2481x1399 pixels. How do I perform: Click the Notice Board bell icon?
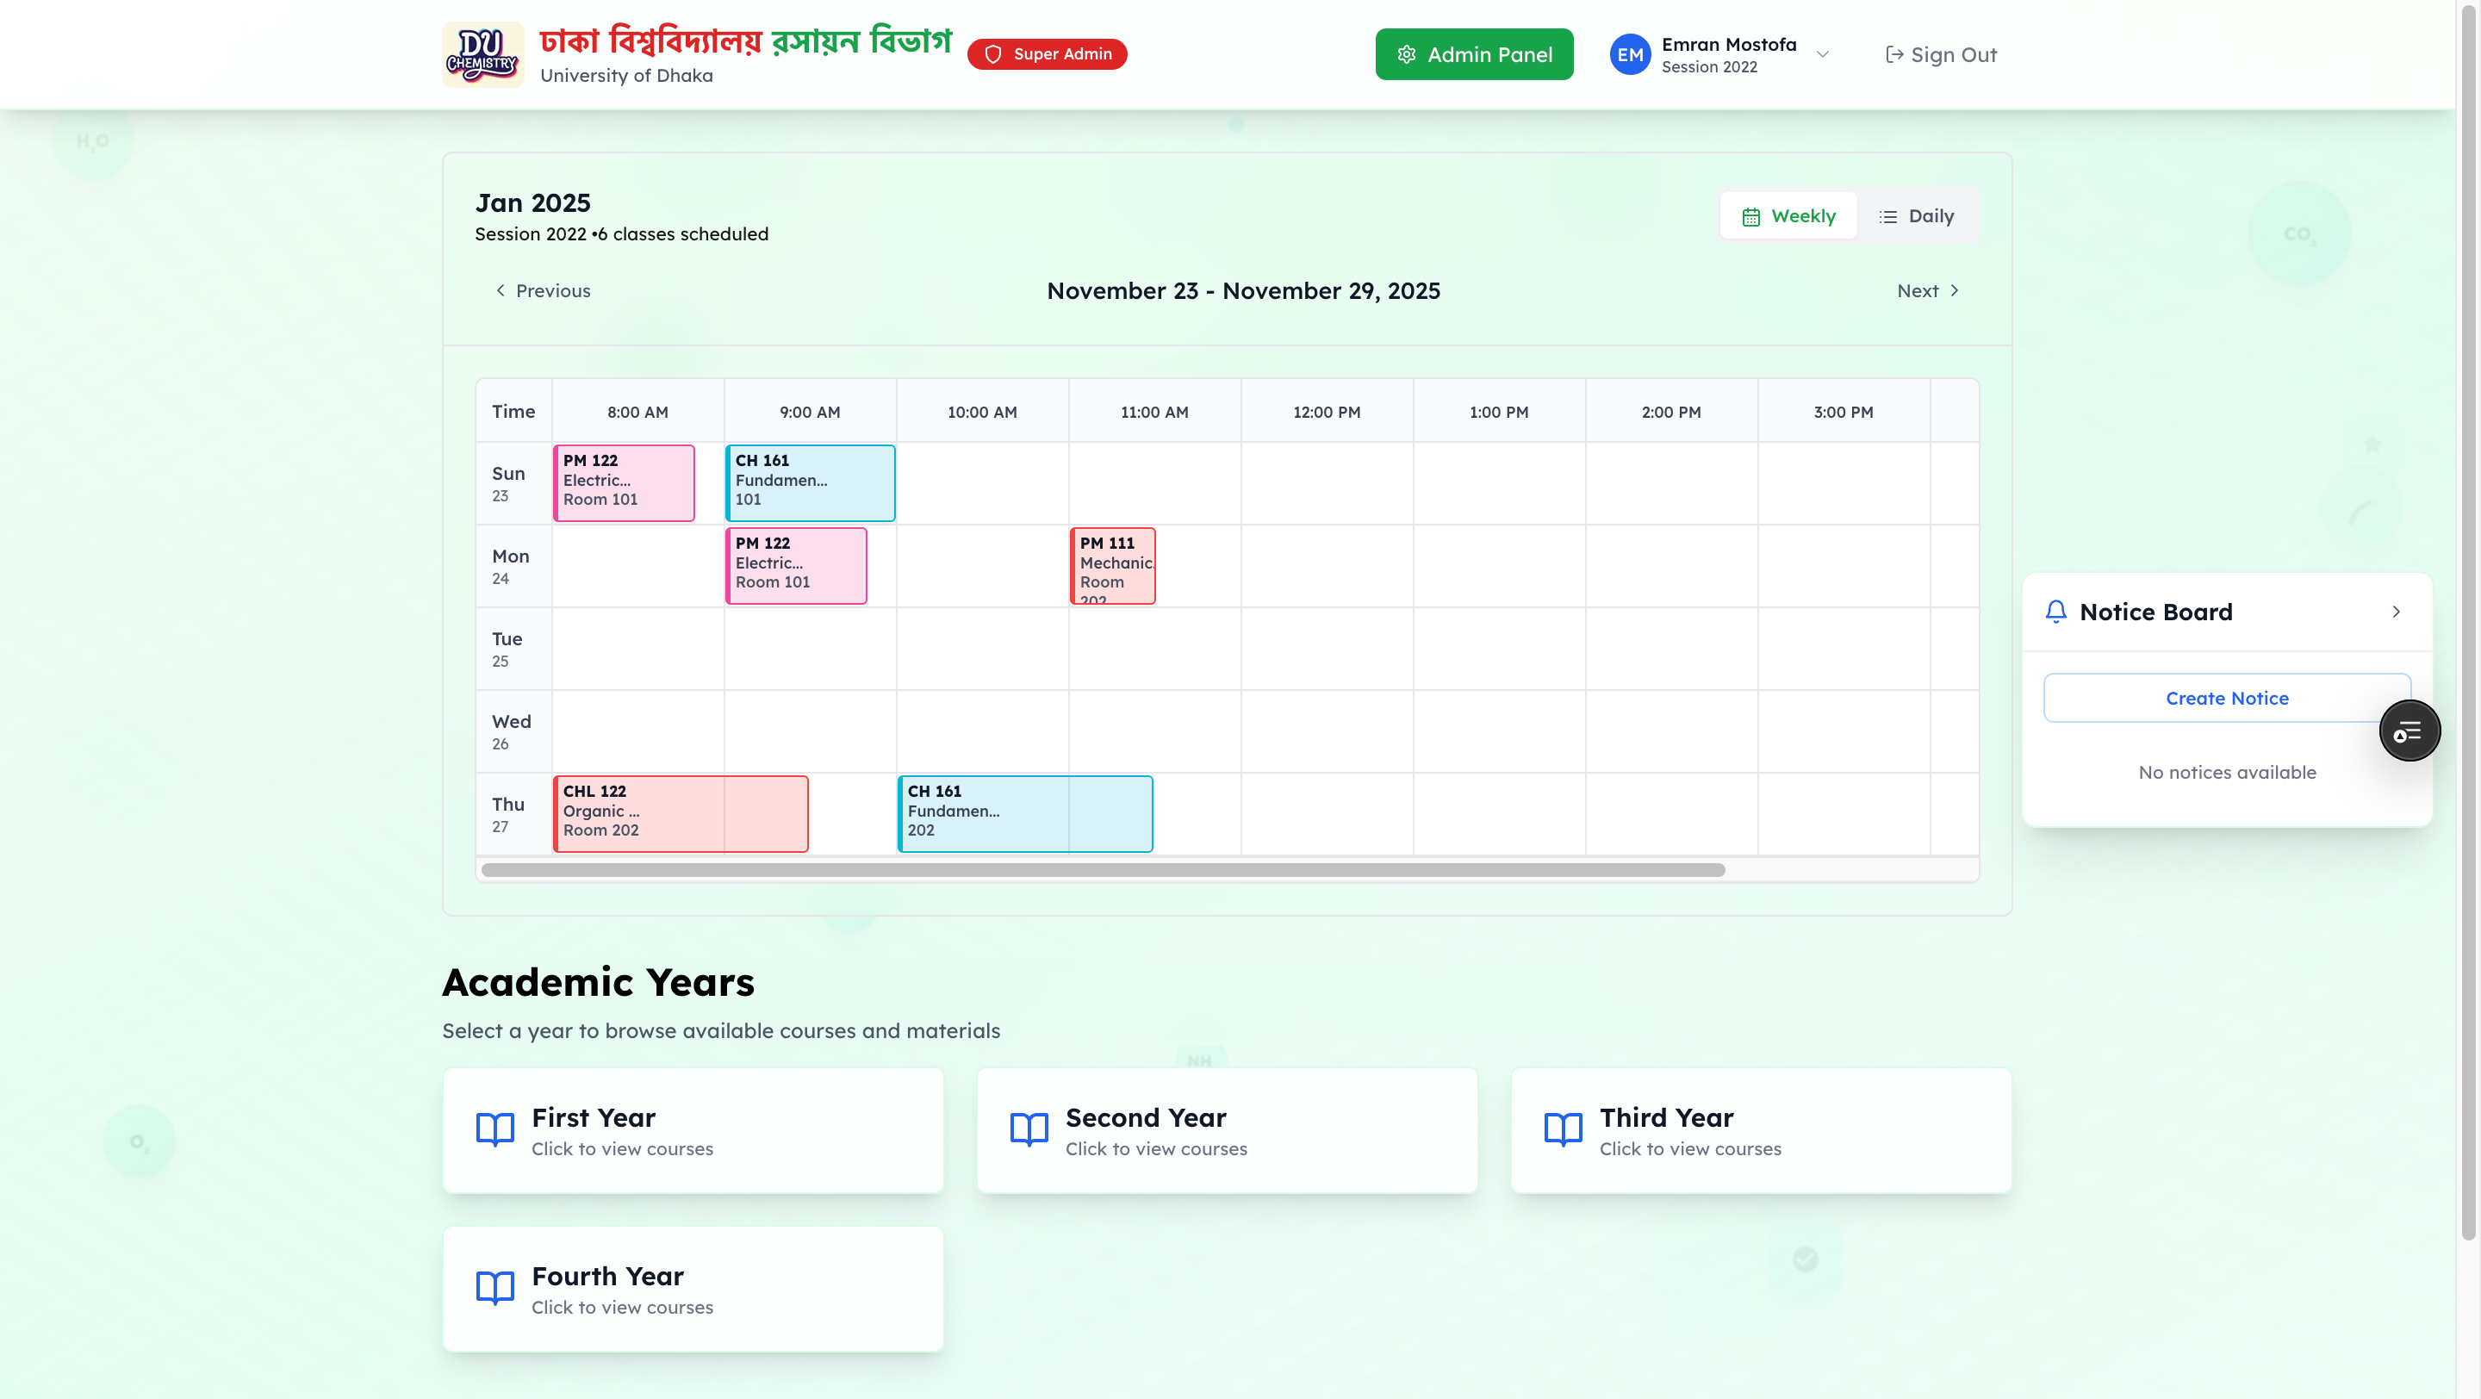pyautogui.click(x=2055, y=612)
